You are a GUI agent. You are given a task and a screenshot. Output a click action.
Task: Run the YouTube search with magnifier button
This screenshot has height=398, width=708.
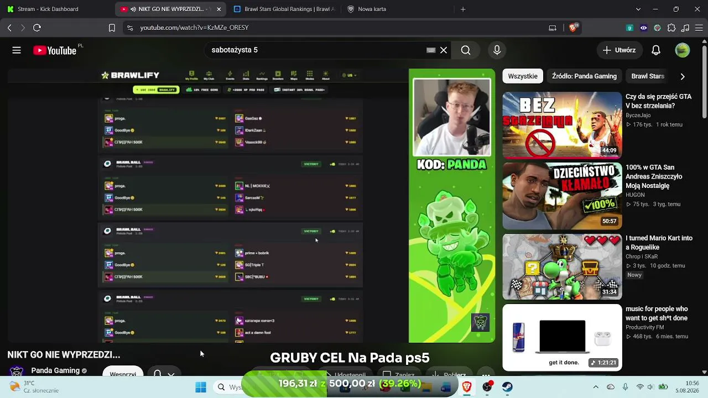(466, 50)
